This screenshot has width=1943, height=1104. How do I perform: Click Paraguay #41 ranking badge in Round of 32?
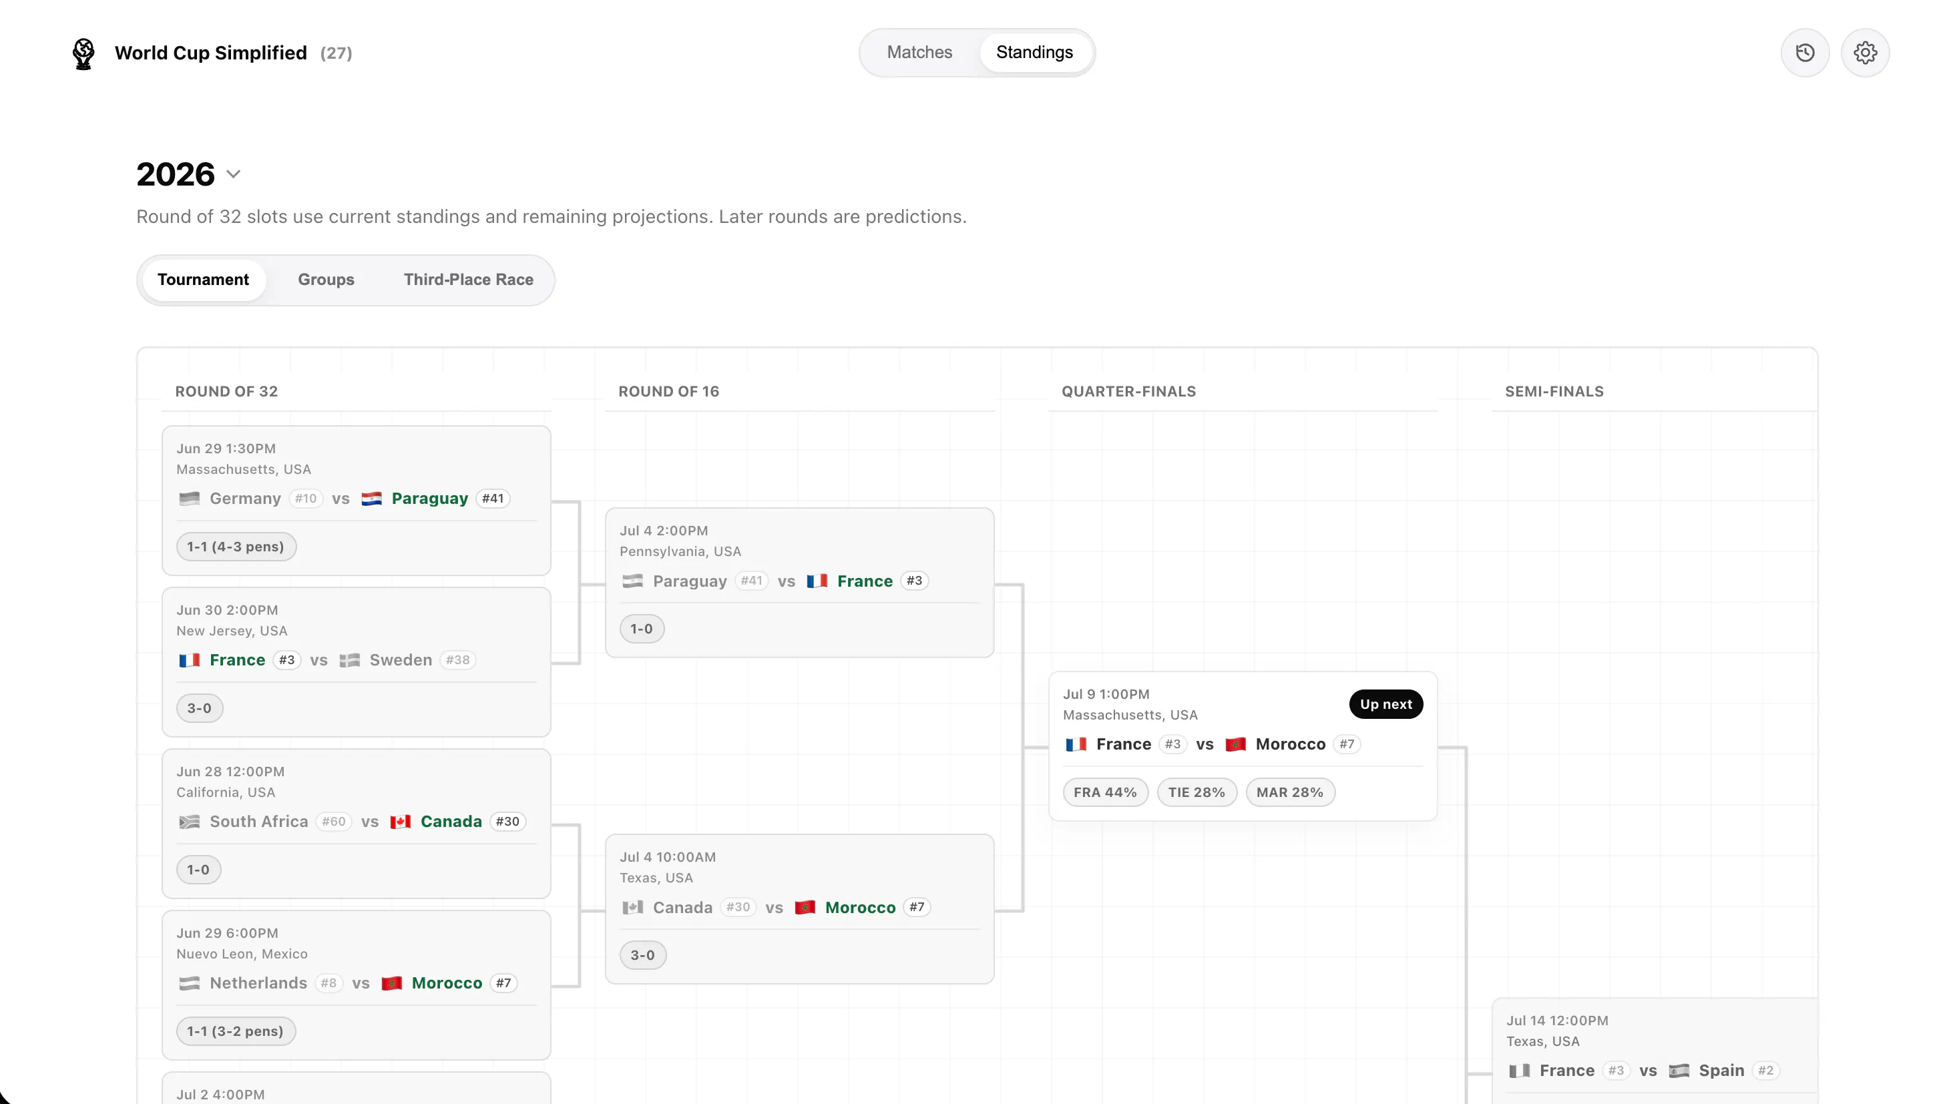(x=493, y=498)
